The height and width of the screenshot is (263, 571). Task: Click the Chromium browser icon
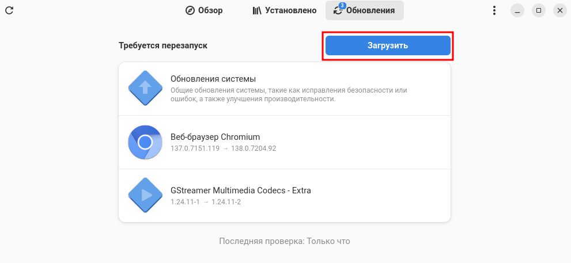(145, 142)
